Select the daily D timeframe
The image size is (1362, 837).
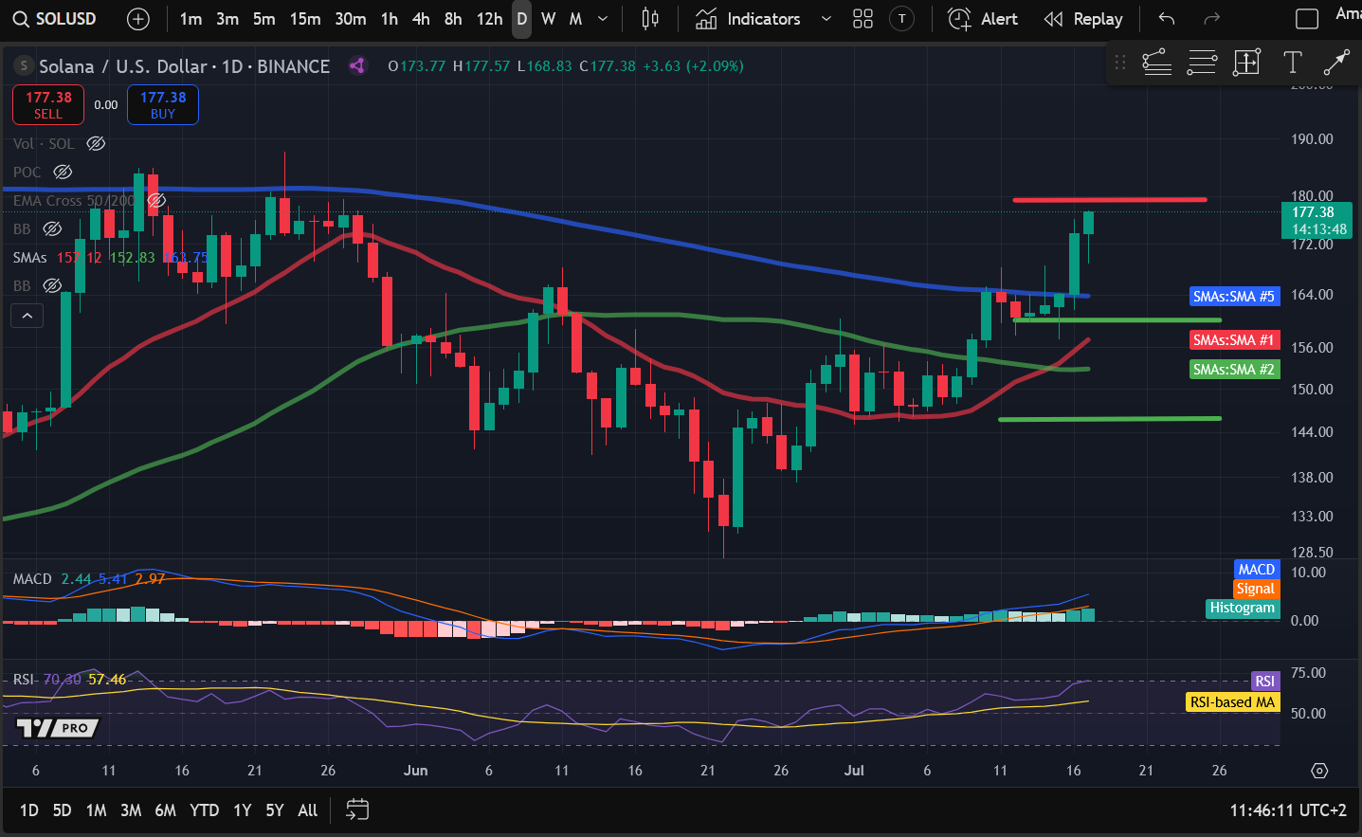(521, 19)
